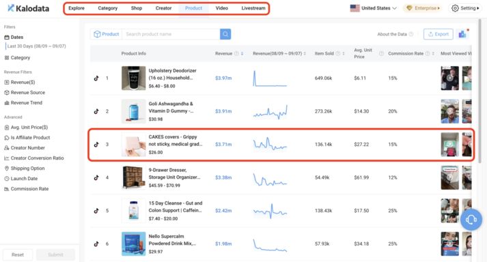The width and height of the screenshot is (487, 262).
Task: Open the Revenue Source filter
Action: (x=25, y=92)
